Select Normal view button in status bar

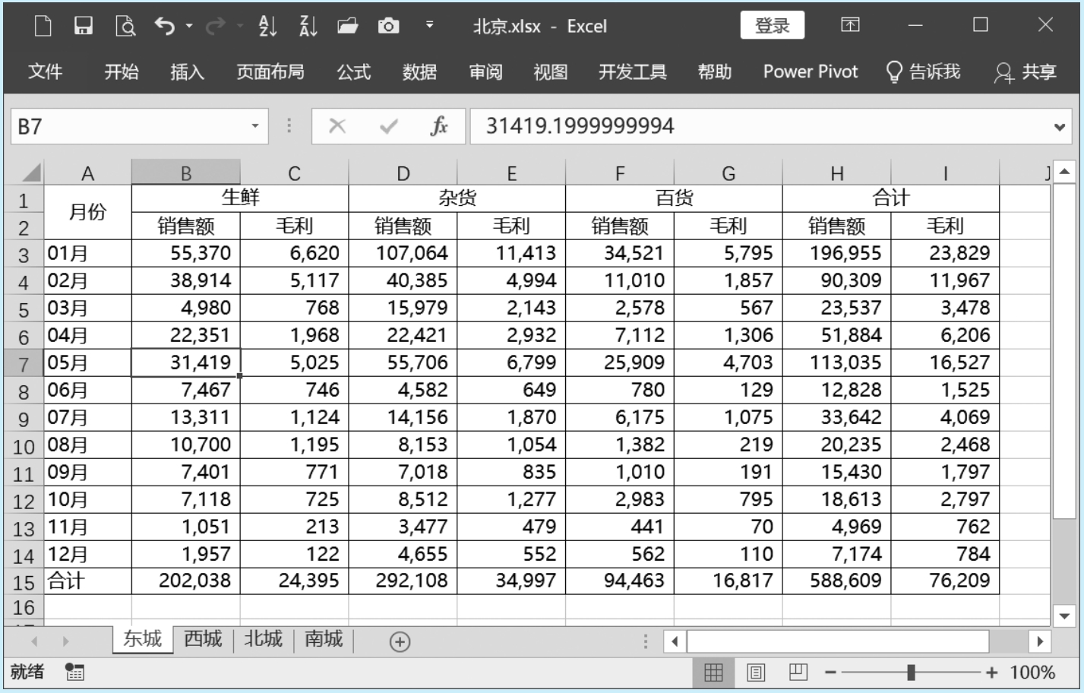[x=713, y=672]
